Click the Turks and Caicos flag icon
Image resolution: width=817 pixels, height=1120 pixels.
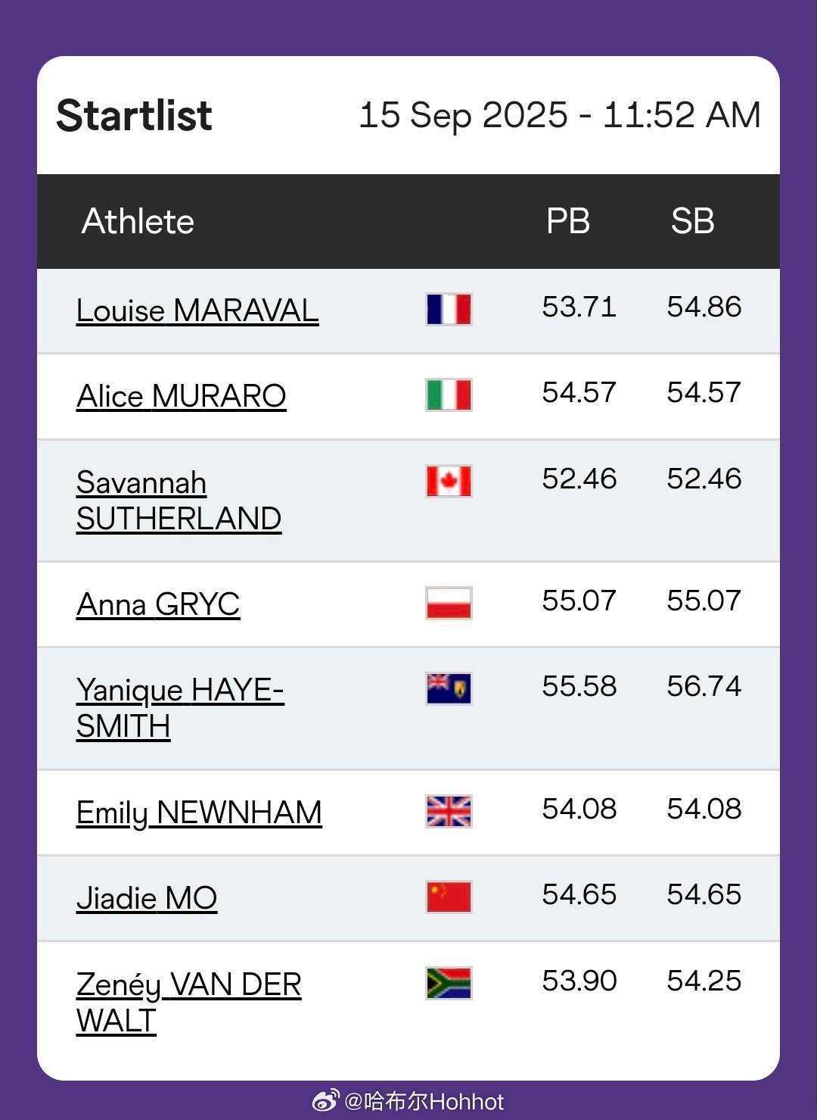pyautogui.click(x=449, y=688)
